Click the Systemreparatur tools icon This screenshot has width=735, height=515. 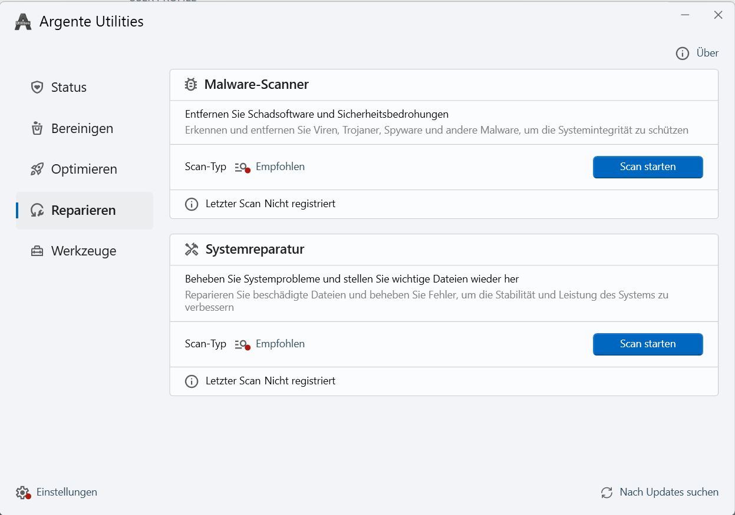click(x=192, y=250)
